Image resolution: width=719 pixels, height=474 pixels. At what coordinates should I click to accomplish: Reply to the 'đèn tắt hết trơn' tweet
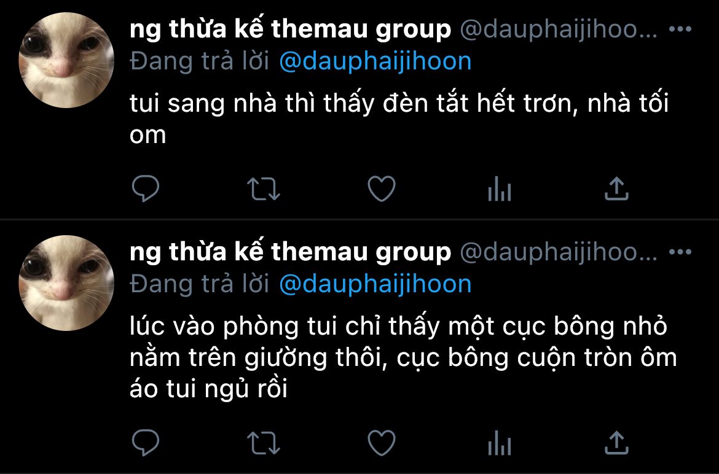pyautogui.click(x=146, y=188)
